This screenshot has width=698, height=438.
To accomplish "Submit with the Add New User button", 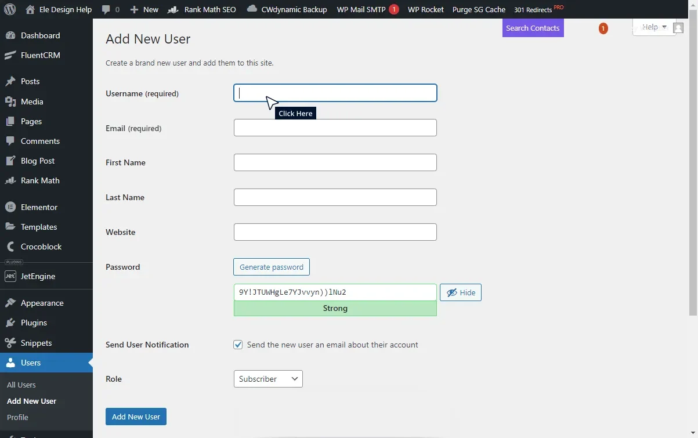I will (x=136, y=416).
